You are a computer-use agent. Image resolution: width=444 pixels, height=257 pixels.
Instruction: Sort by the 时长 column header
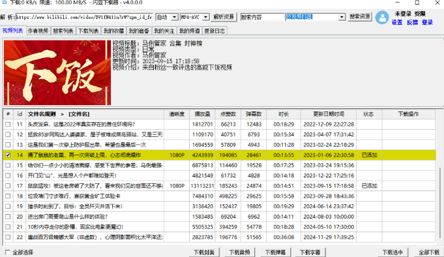tap(284, 114)
